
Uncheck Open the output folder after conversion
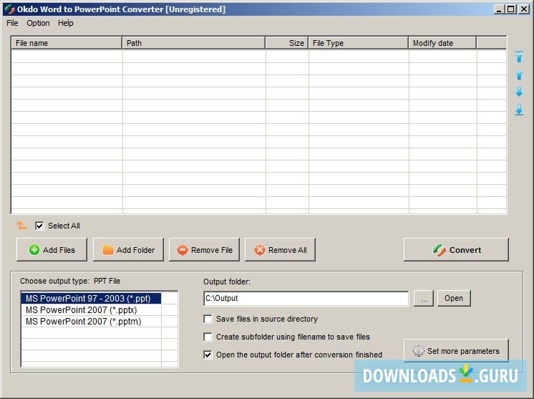tap(208, 355)
